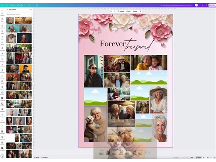Focus the search your photos field
Screen dimensions: 216x162
[19, 15]
